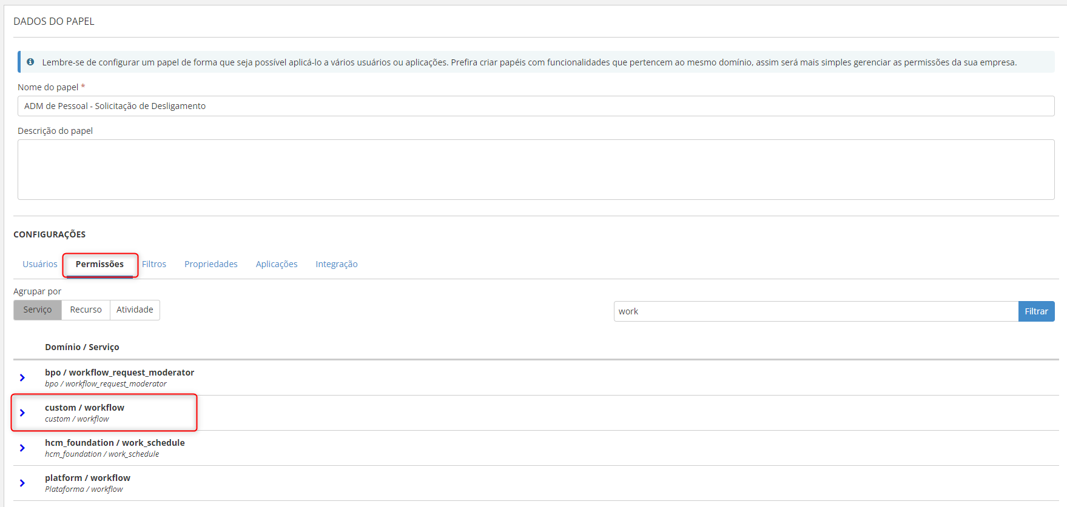Click into the Descrição do papel textarea
Screen dimensions: 1067x507
536,170
